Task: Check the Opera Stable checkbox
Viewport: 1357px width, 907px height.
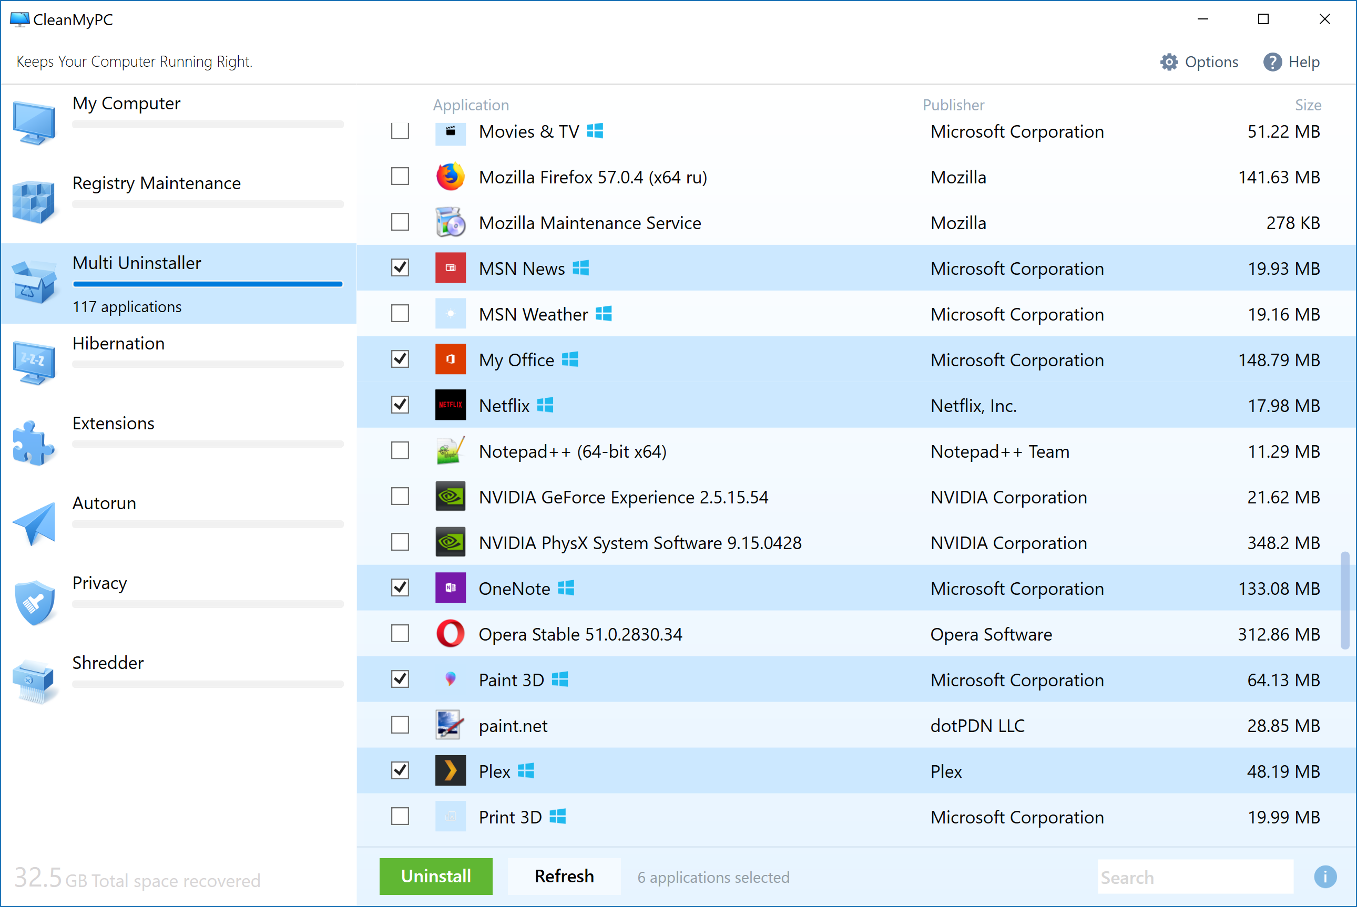Action: 400,633
